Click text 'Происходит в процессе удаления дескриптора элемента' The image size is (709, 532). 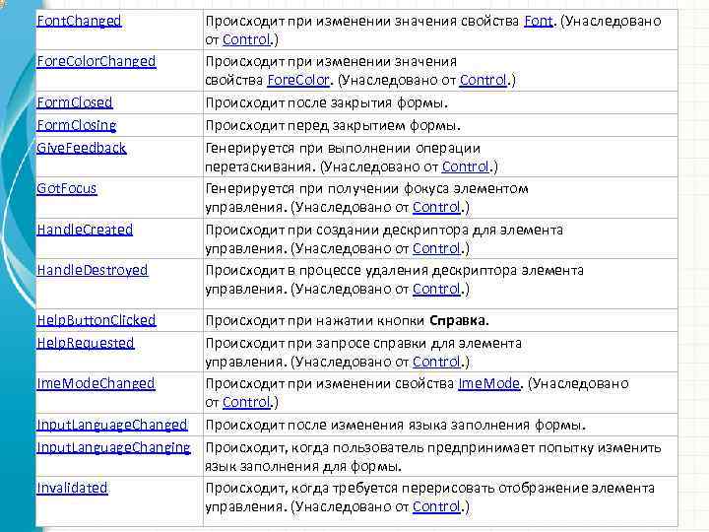(x=394, y=271)
